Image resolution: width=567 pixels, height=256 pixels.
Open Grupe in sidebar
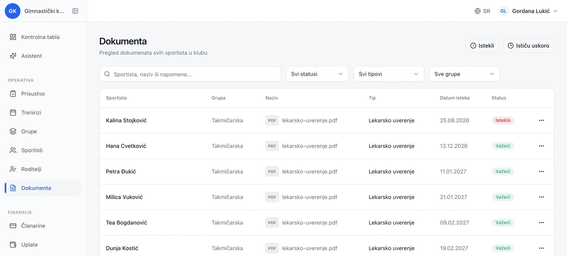click(x=43, y=131)
